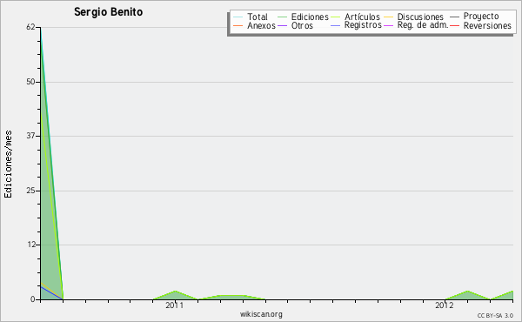Click the 50 value on y-axis
Screen dimensions: 522x322
pyautogui.click(x=30, y=82)
